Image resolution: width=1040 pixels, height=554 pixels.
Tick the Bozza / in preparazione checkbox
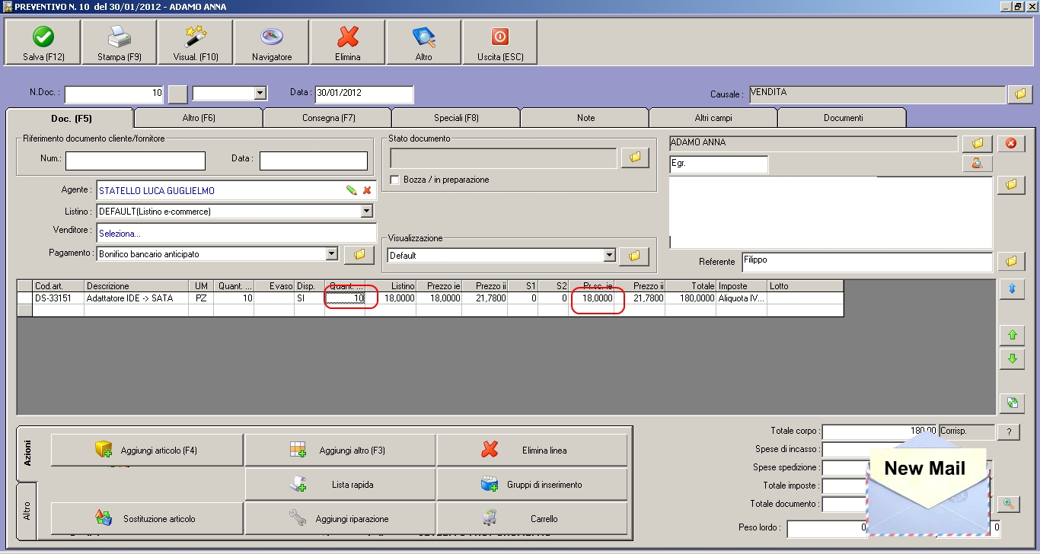tap(394, 180)
